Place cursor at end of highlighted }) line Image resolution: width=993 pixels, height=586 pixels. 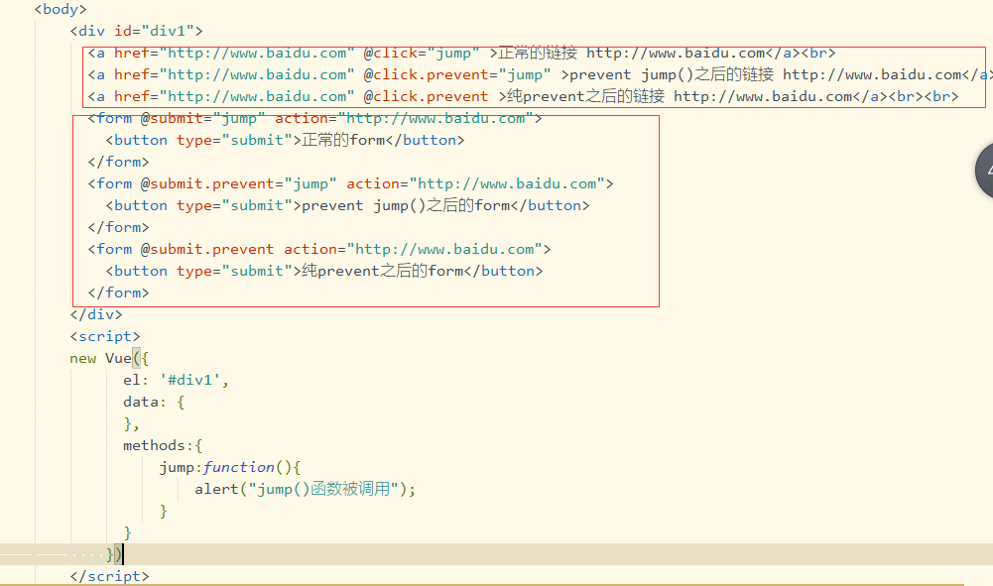pyautogui.click(x=123, y=554)
